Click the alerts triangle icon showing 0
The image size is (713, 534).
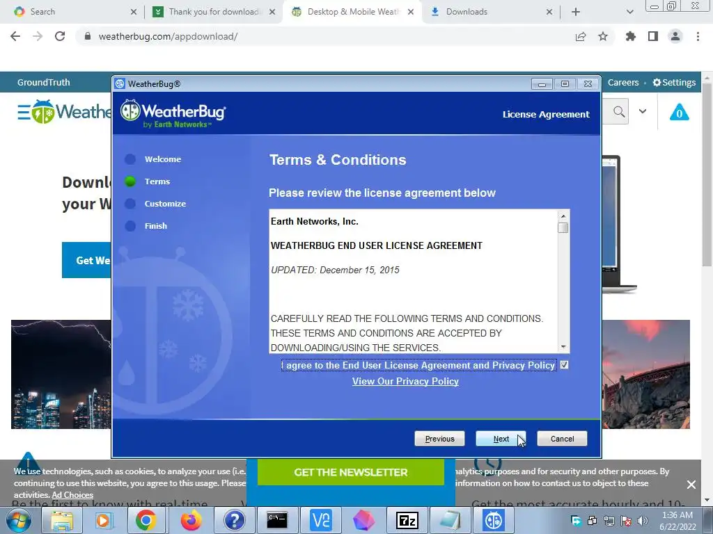680,112
